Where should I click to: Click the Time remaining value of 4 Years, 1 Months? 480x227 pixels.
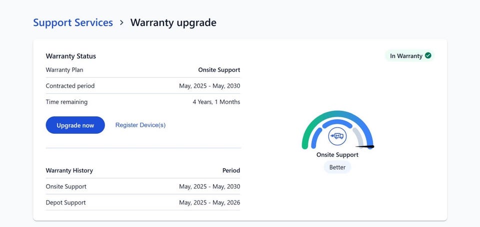pyautogui.click(x=216, y=102)
